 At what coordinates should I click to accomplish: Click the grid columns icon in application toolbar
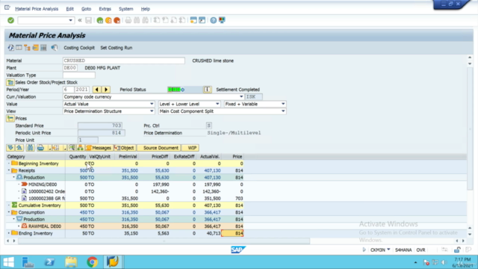pyautogui.click(x=43, y=48)
